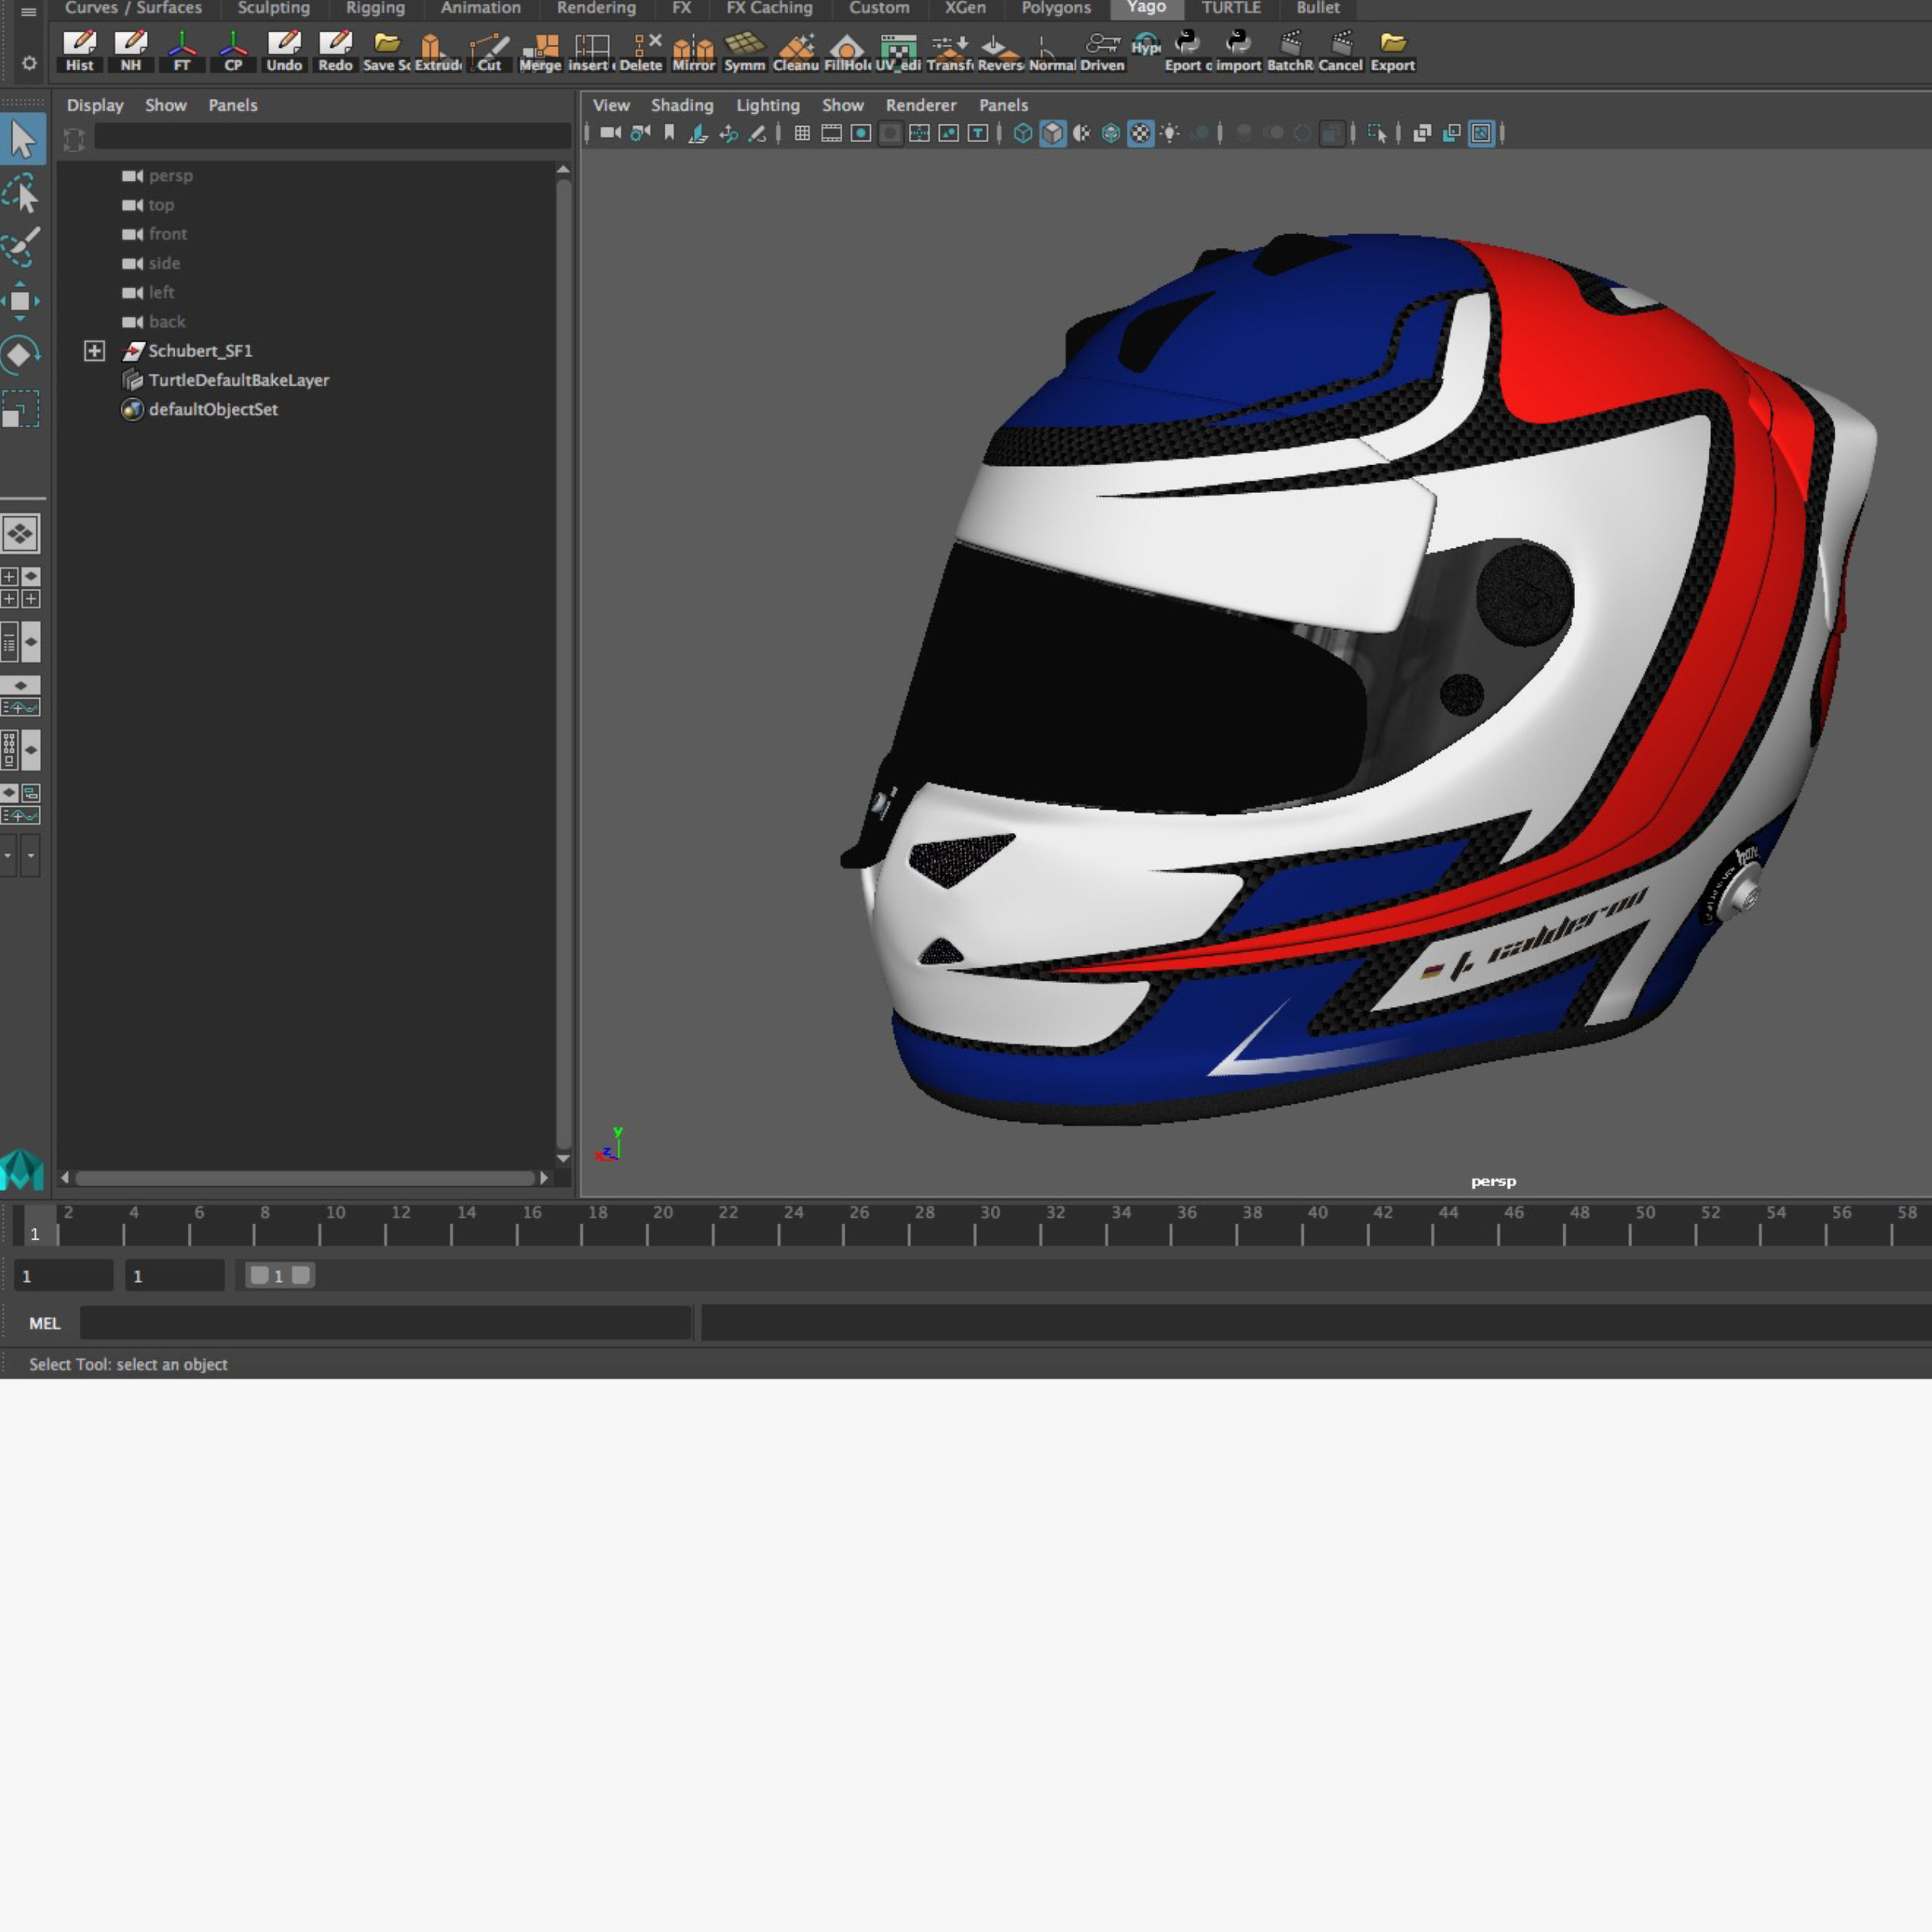
Task: Switch to single perspective view layout
Action: coord(20,534)
